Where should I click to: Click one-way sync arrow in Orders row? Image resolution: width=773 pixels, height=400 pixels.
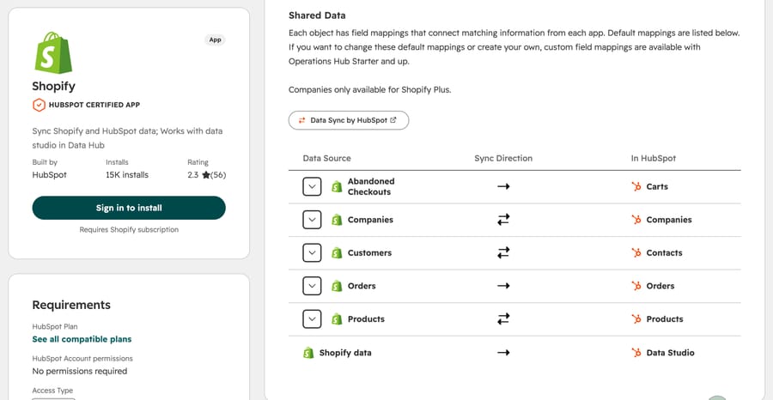click(x=503, y=286)
